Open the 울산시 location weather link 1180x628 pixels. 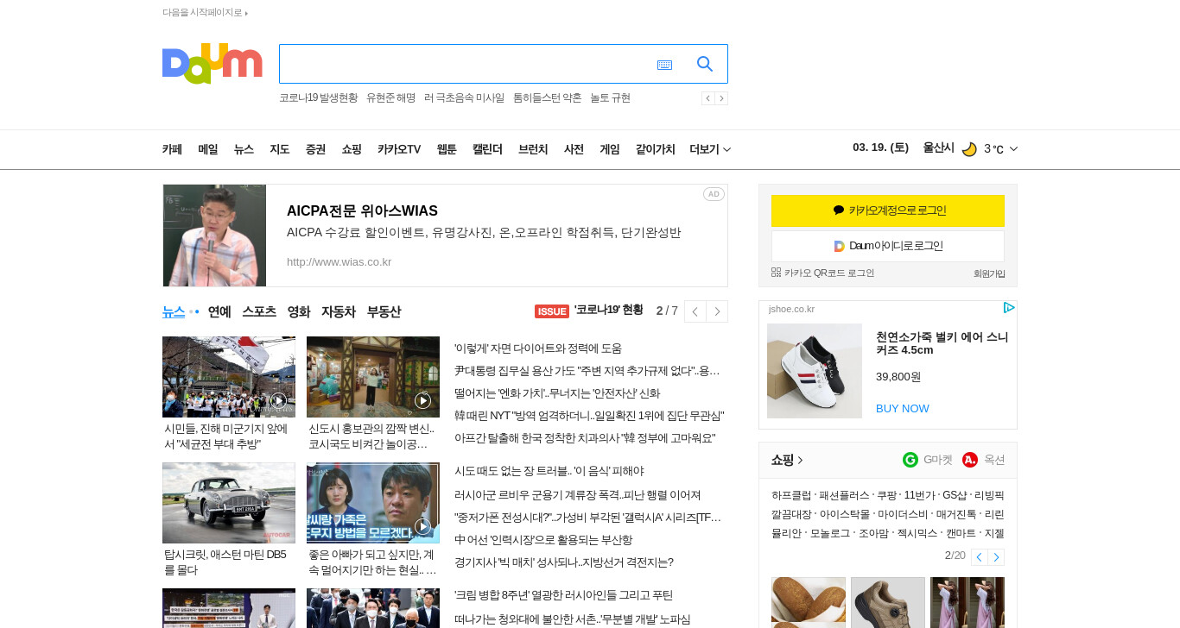pyautogui.click(x=938, y=148)
